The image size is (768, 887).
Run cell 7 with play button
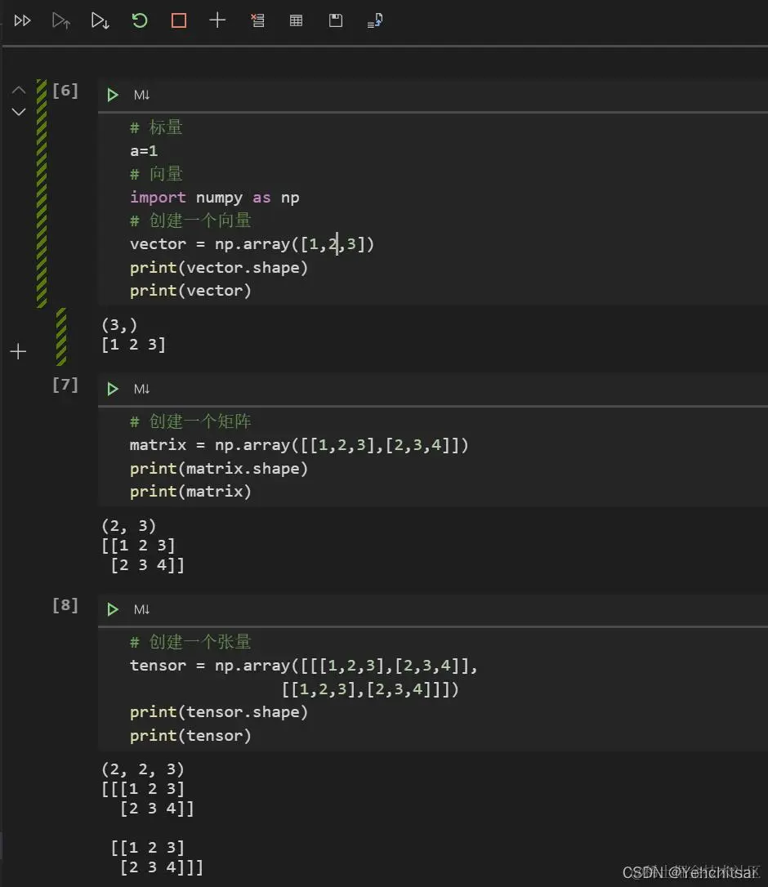(x=113, y=390)
